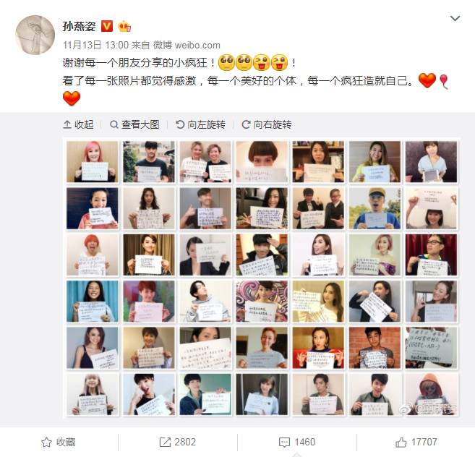The width and height of the screenshot is (475, 457).
Task: Rotate image right with 向右旋转
Action: (x=267, y=124)
